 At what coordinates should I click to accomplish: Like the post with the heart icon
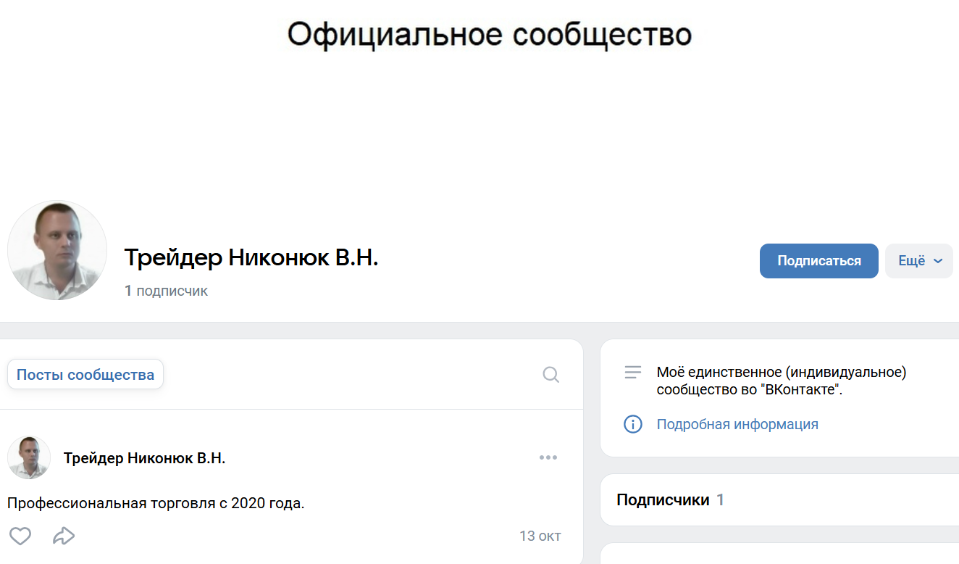pyautogui.click(x=20, y=536)
